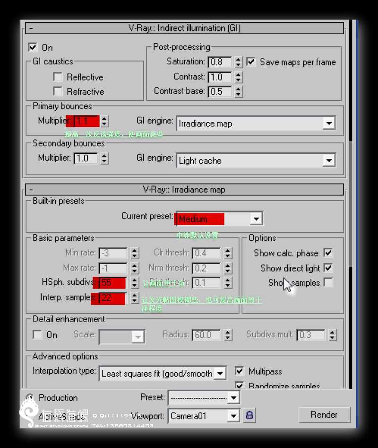
Task: Click the Dist thresh 0.1 field
Action: 206,282
